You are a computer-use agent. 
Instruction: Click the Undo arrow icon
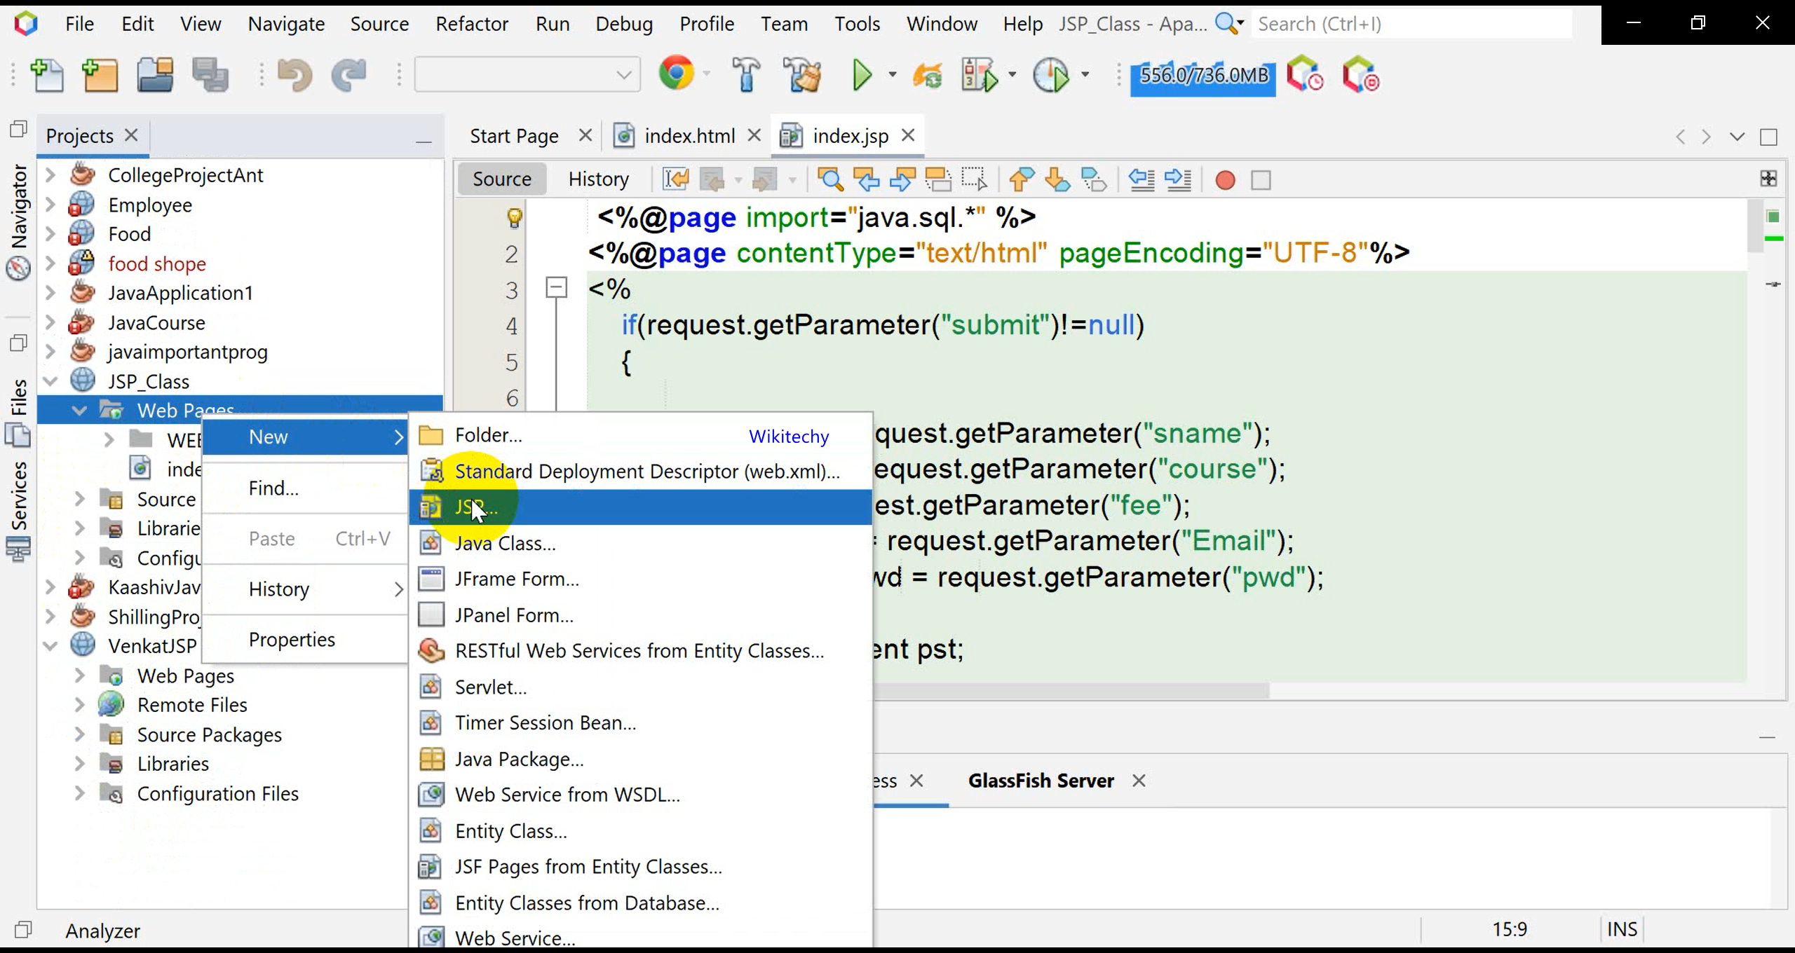[294, 75]
